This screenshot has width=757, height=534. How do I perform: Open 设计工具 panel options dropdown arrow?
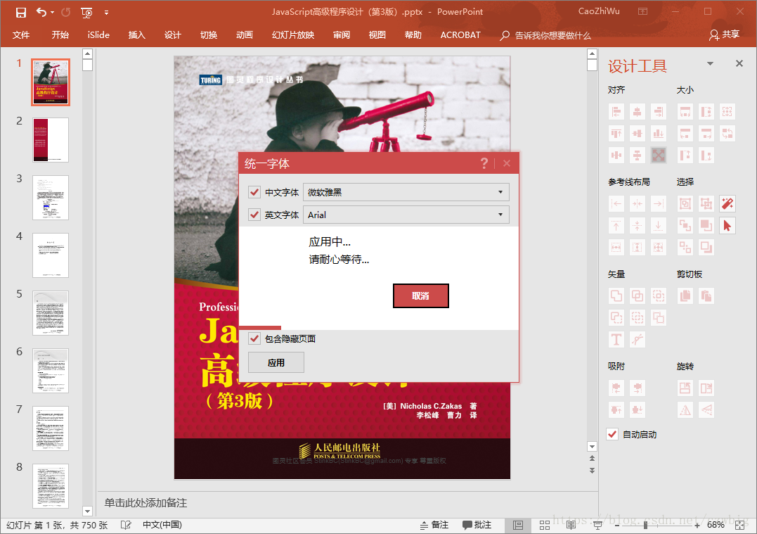(x=710, y=63)
